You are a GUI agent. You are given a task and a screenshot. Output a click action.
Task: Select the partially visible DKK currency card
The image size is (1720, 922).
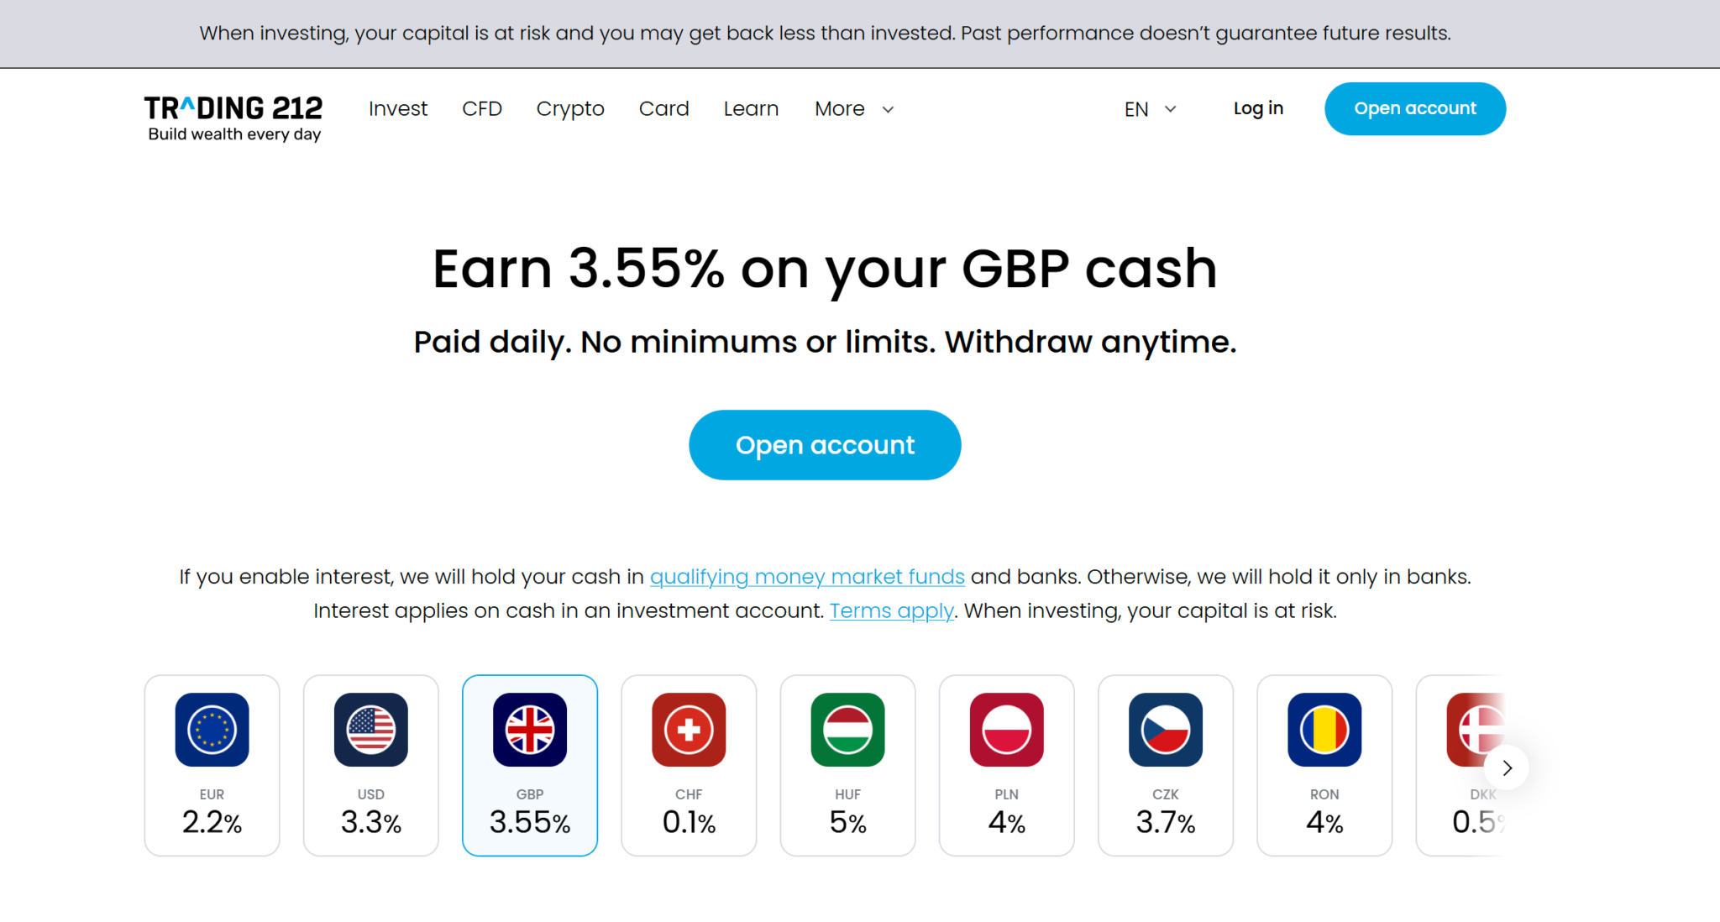[x=1460, y=765]
